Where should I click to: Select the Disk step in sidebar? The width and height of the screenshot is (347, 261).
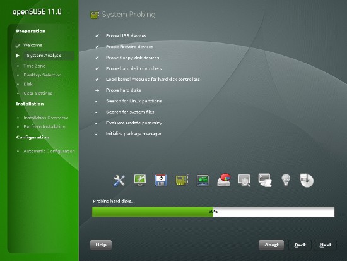pos(28,84)
